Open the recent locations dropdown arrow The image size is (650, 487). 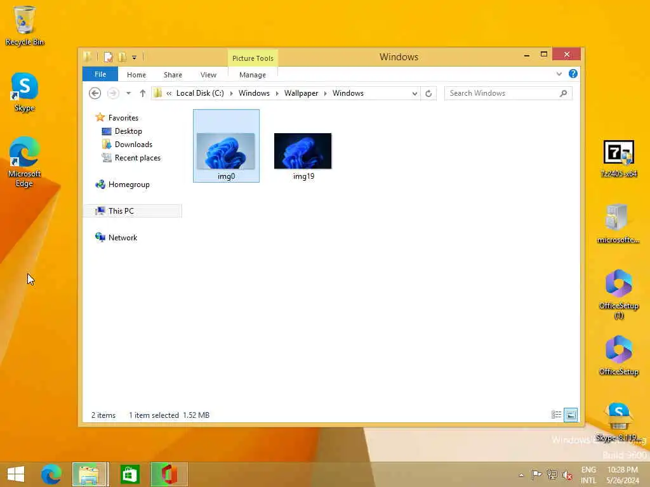pyautogui.click(x=128, y=93)
